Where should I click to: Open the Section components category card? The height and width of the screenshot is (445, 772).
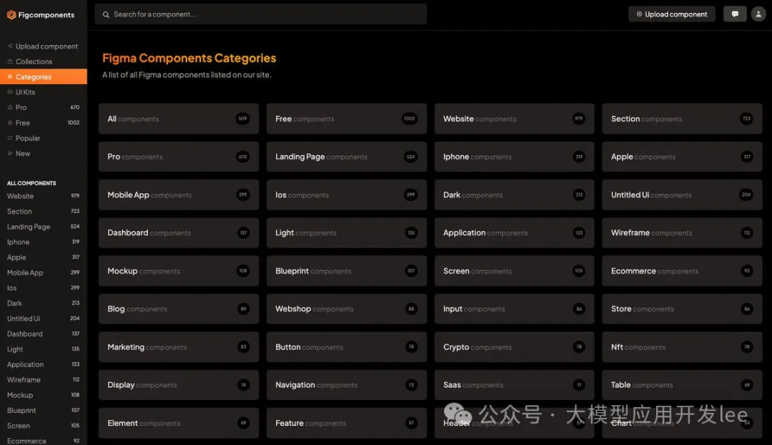pos(682,119)
